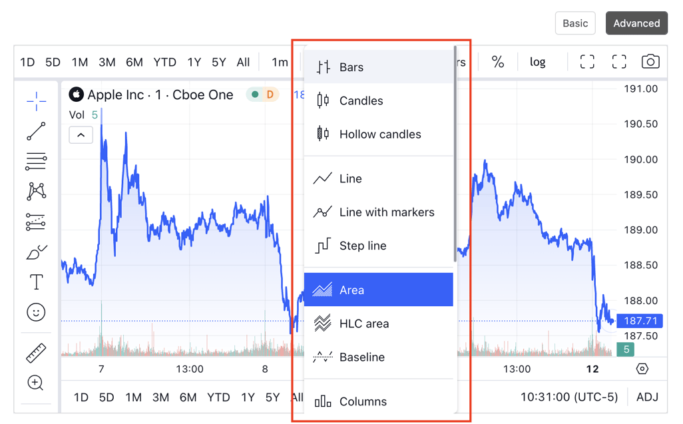
Task: Select the XABCD pattern tool
Action: pos(36,192)
